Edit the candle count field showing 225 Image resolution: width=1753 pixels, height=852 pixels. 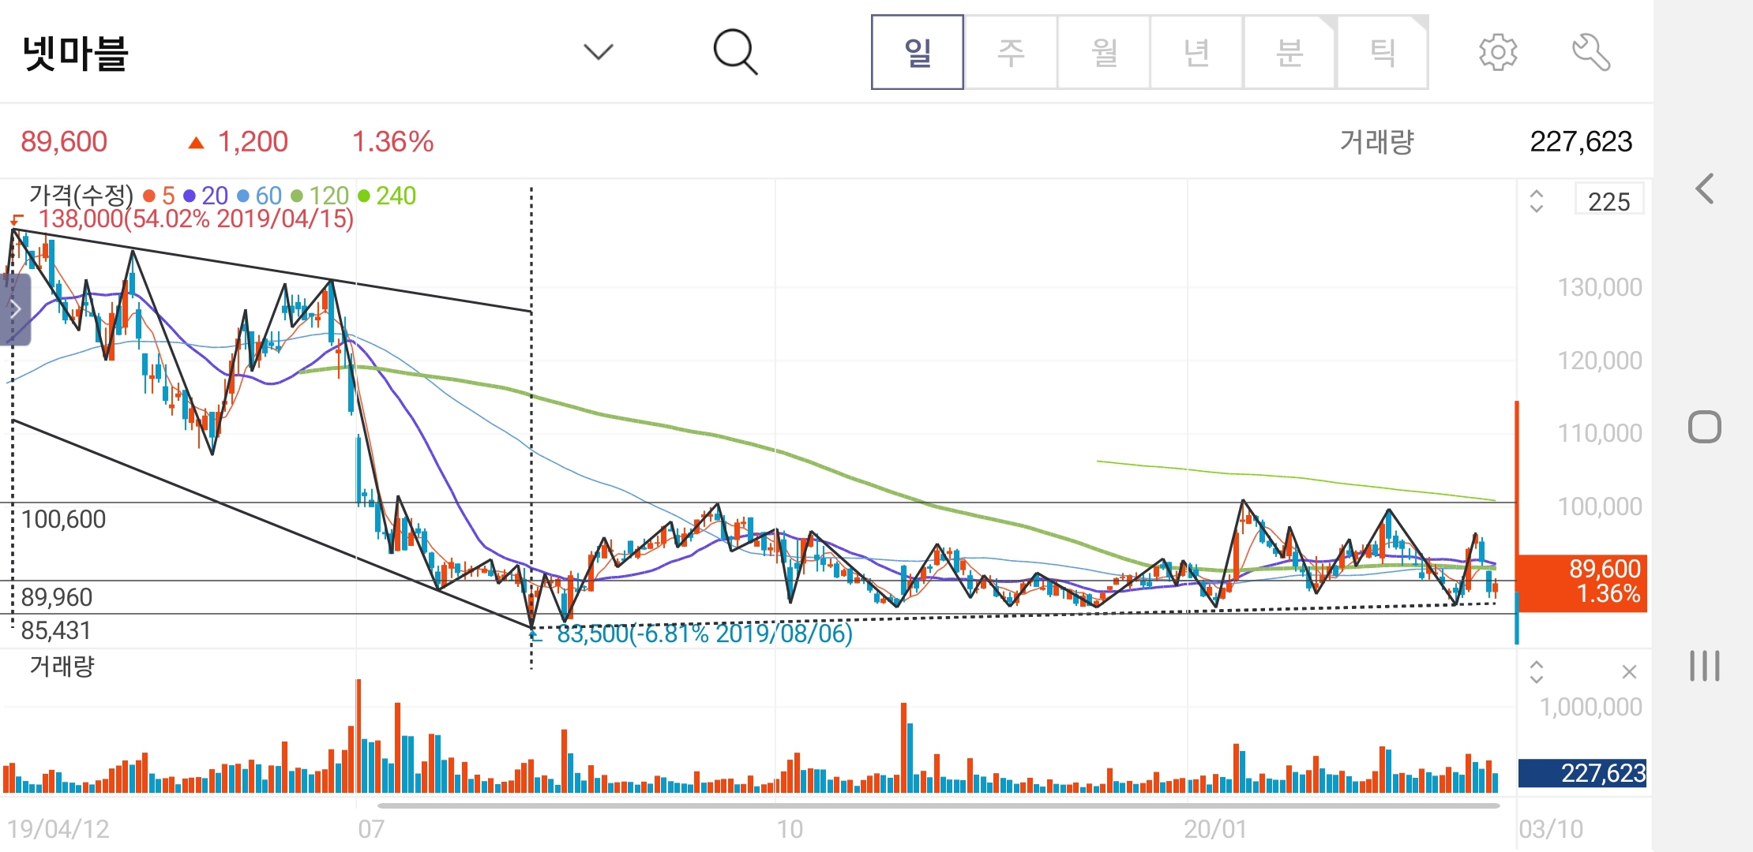[x=1608, y=200]
